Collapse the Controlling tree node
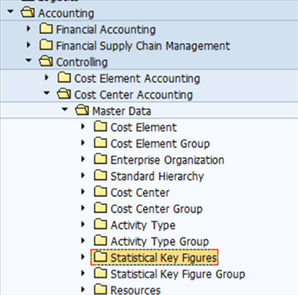 [x=29, y=60]
